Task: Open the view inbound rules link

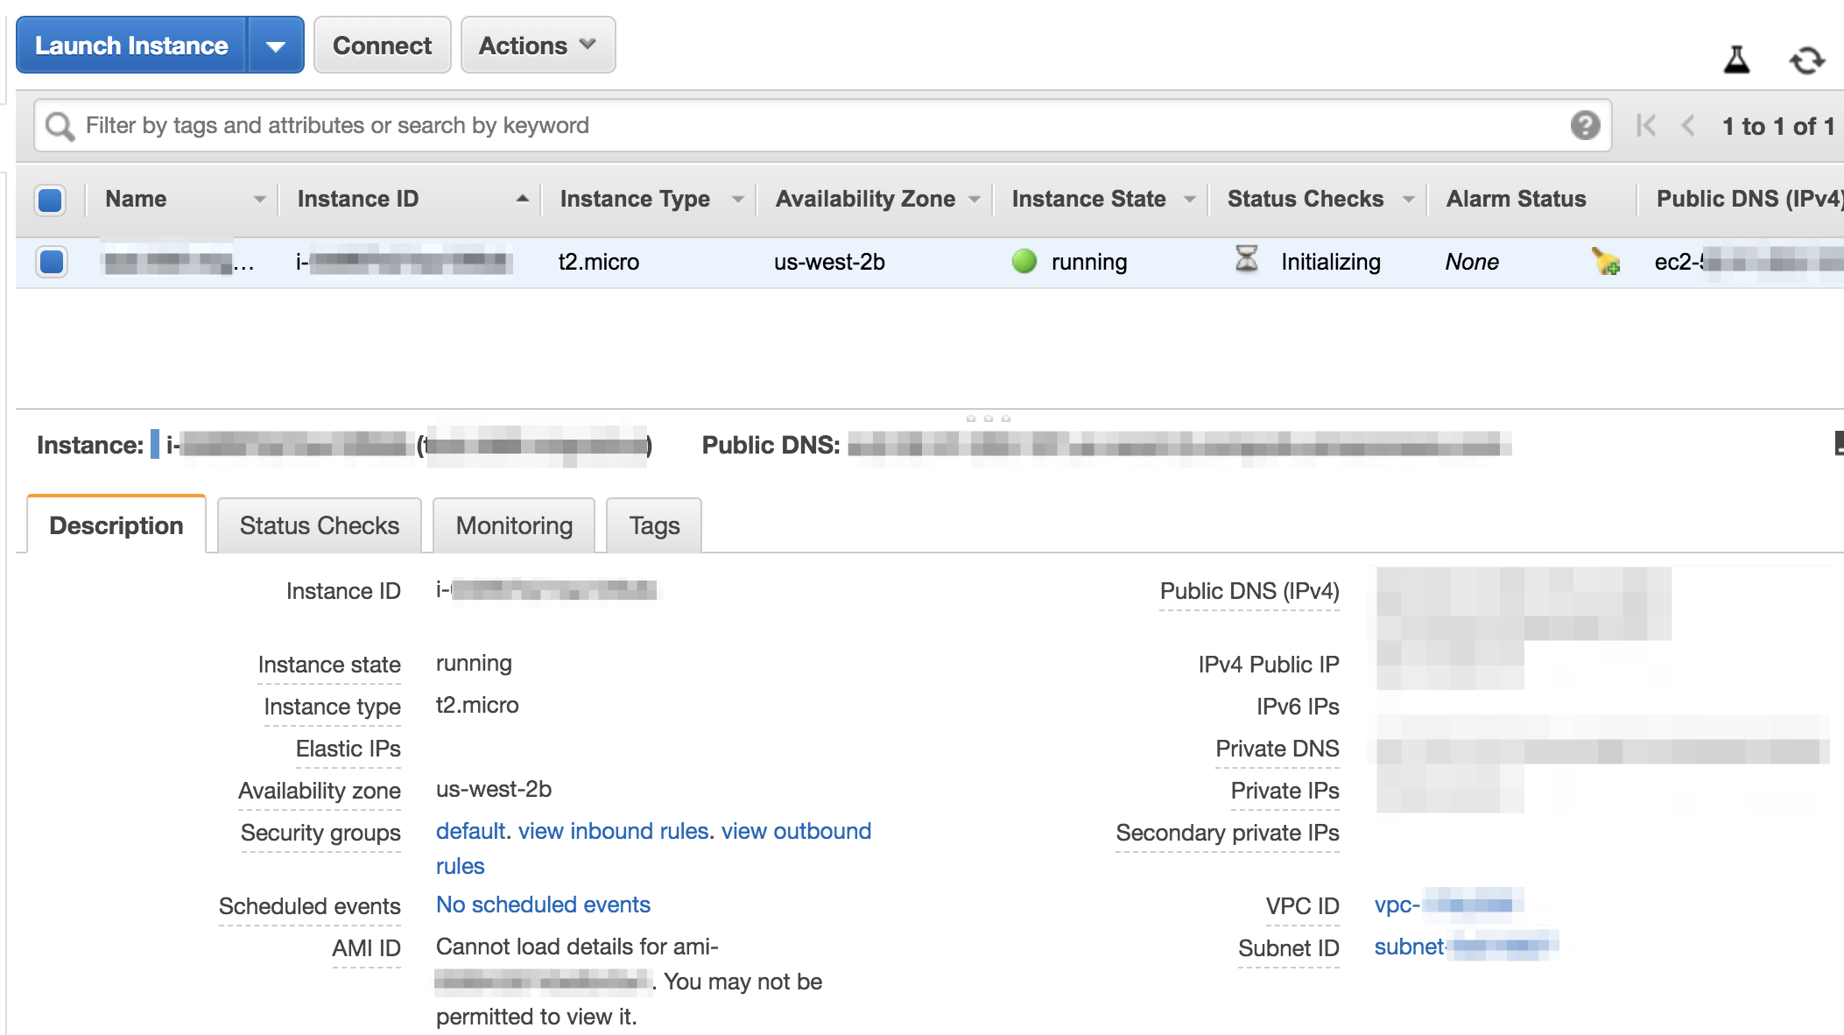Action: [x=613, y=831]
